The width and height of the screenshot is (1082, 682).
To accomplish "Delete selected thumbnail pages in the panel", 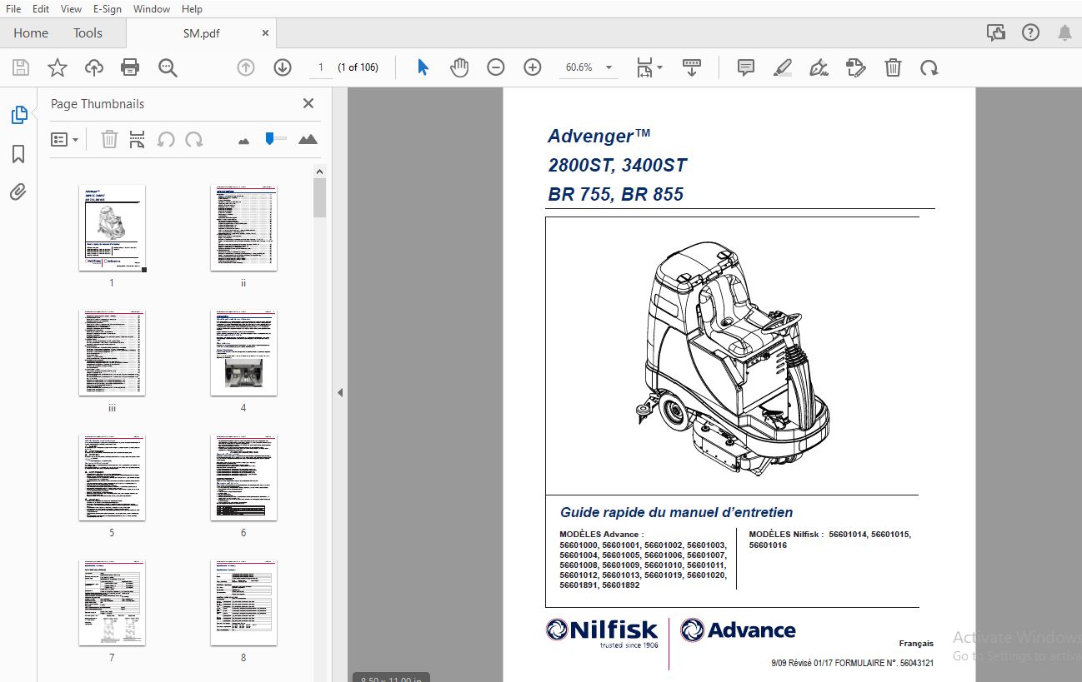I will (x=109, y=139).
